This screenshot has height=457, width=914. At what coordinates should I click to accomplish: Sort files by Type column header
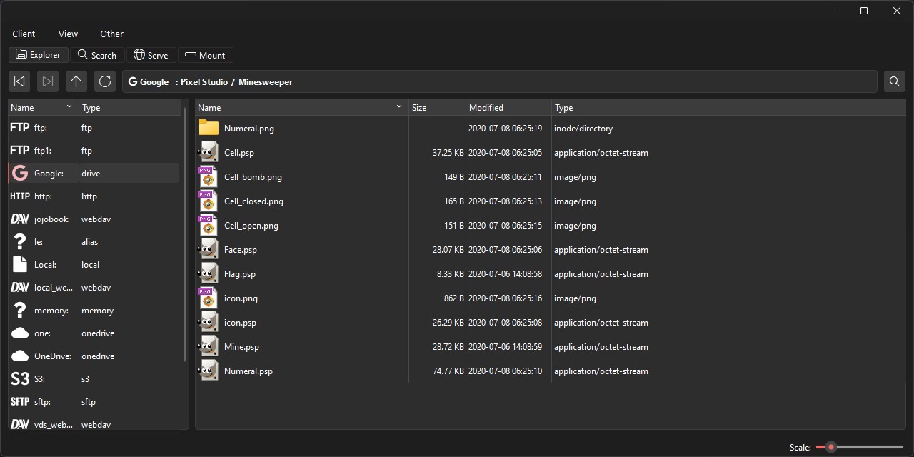point(728,107)
